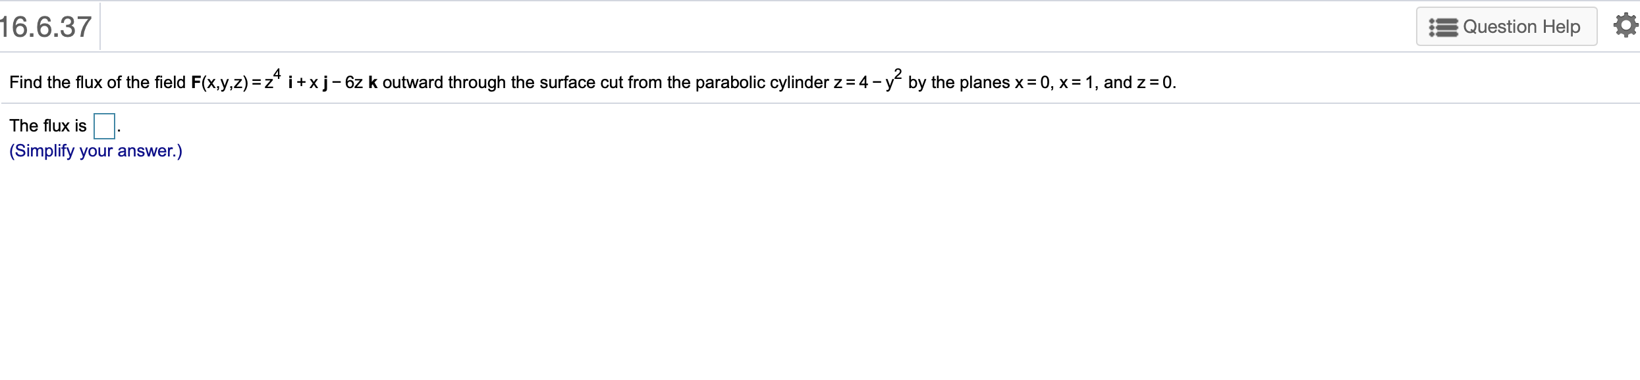
Task: Open help choices from the Question Help control
Action: [1508, 26]
